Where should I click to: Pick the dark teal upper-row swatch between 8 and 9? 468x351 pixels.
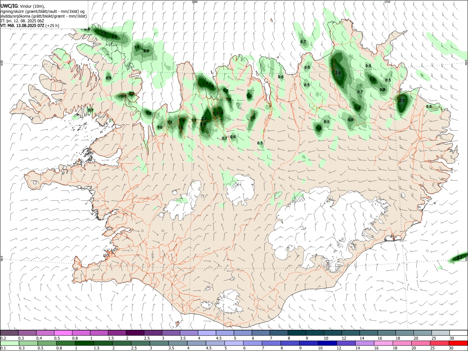pos(297,333)
